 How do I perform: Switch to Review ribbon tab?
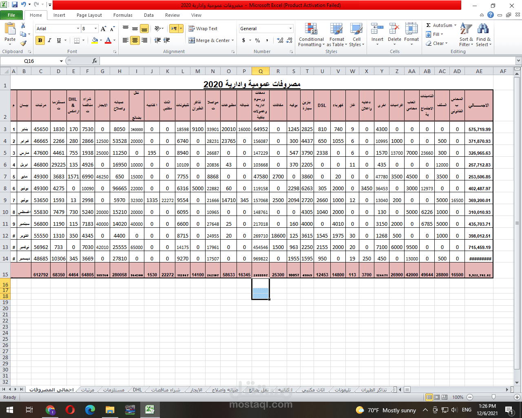pos(173,15)
